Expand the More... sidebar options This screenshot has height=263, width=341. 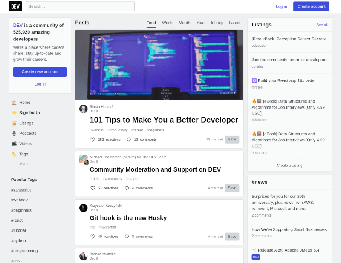(x=24, y=163)
